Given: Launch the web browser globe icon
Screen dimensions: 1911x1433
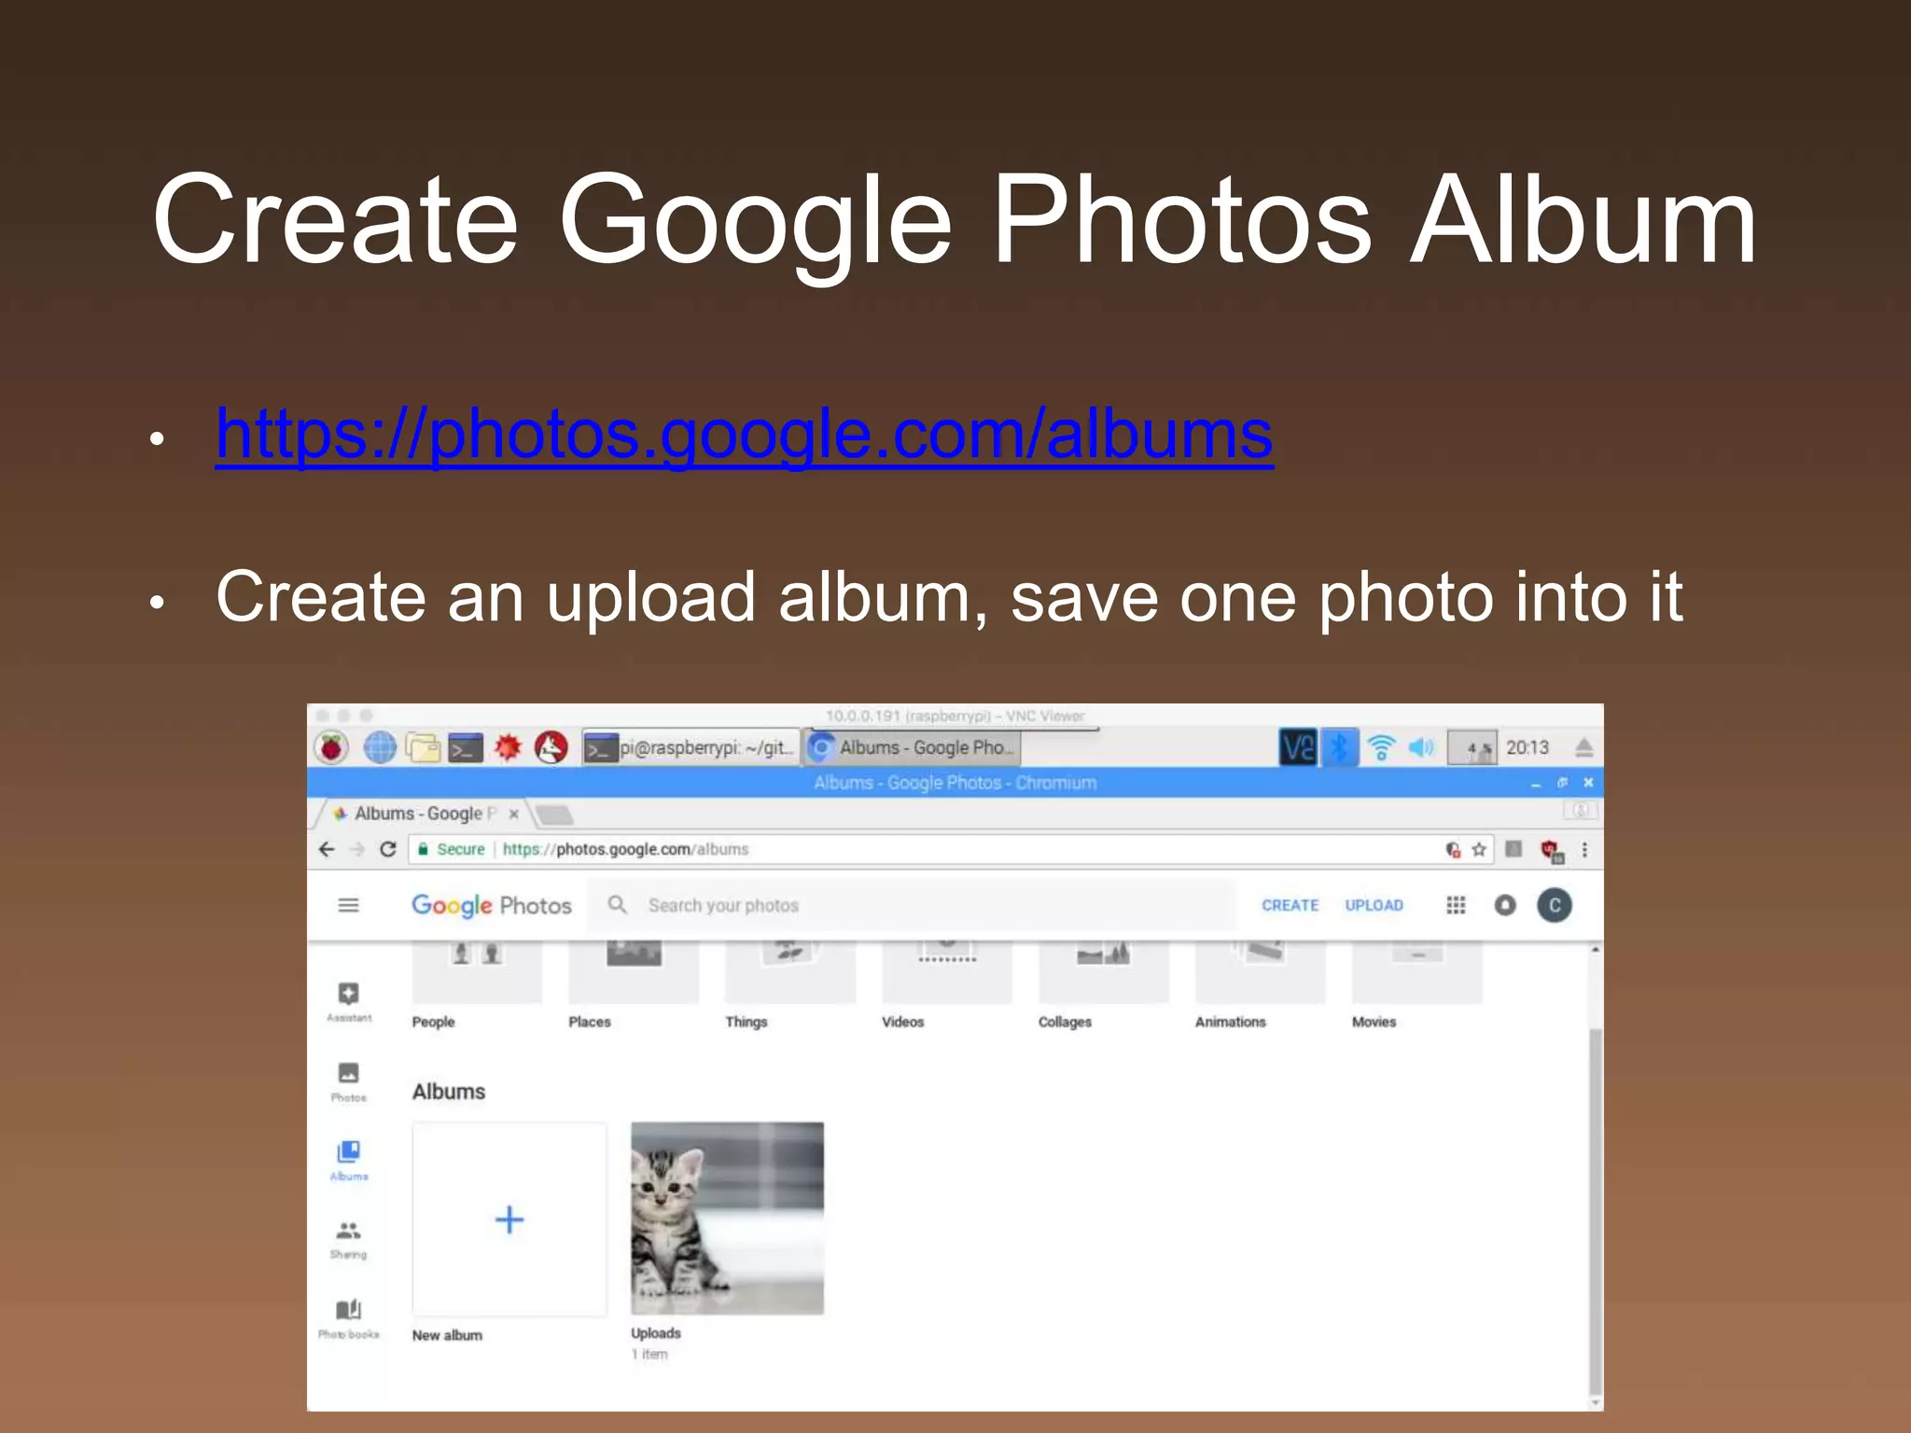Looking at the screenshot, I should (380, 747).
